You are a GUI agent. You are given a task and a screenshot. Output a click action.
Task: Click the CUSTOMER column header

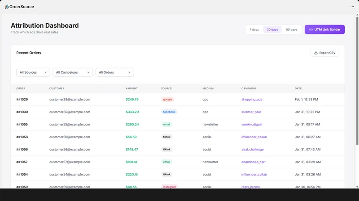(57, 88)
